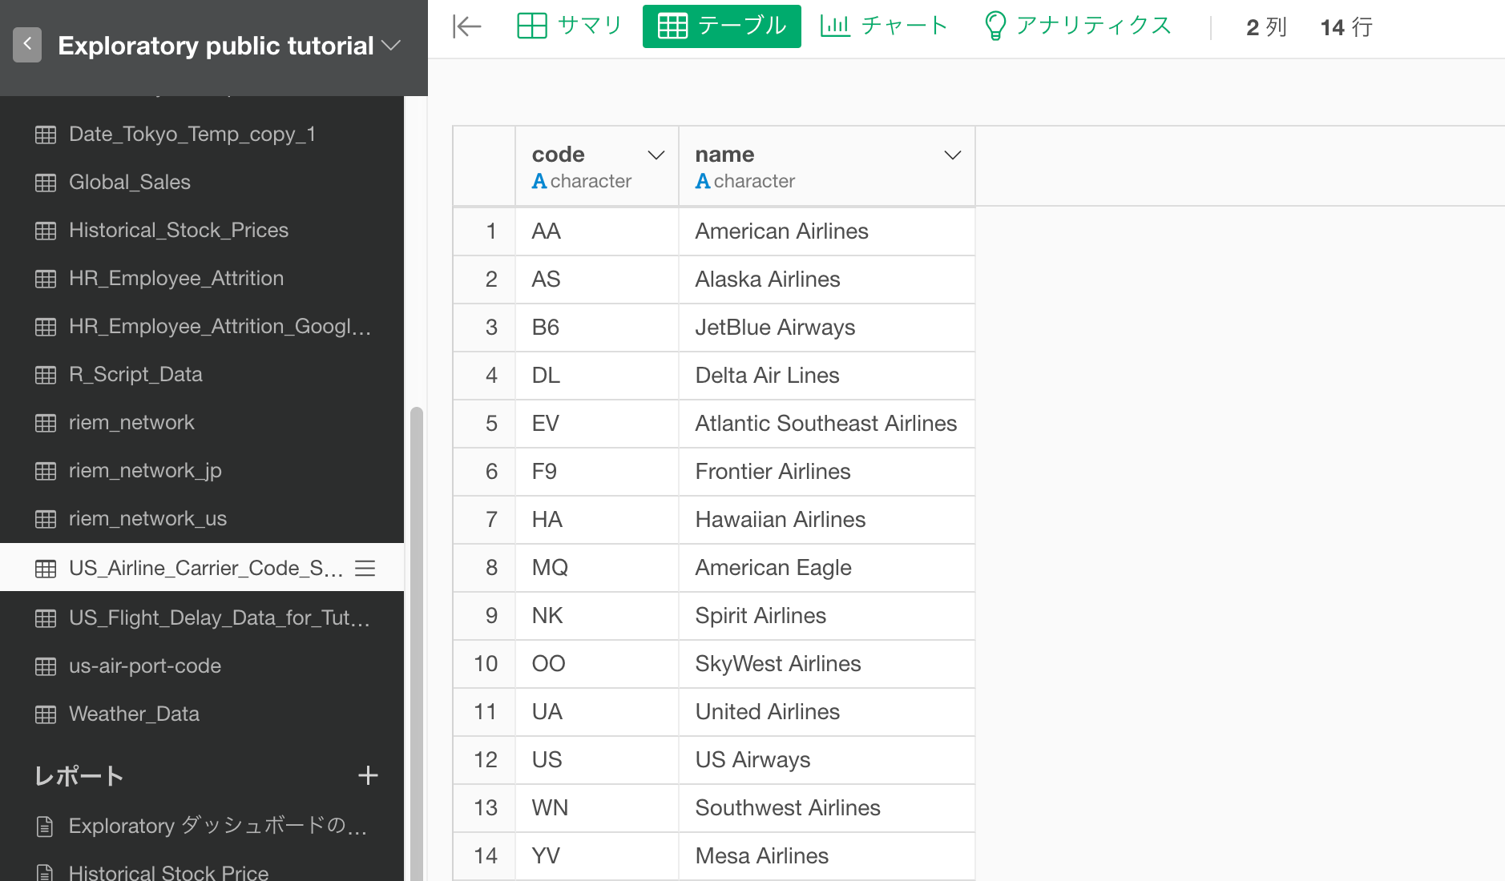The width and height of the screenshot is (1505, 881).
Task: Open the code column dropdown menu
Action: (x=656, y=155)
